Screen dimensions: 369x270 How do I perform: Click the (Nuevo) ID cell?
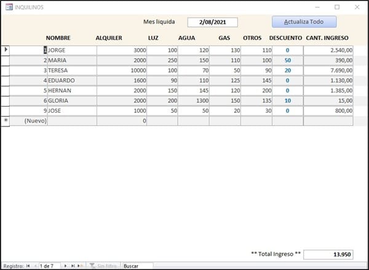29,121
